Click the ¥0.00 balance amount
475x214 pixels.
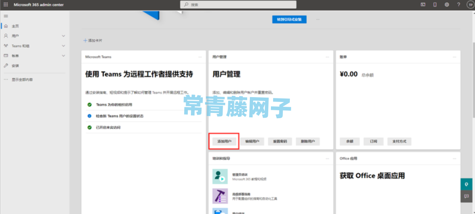point(349,74)
